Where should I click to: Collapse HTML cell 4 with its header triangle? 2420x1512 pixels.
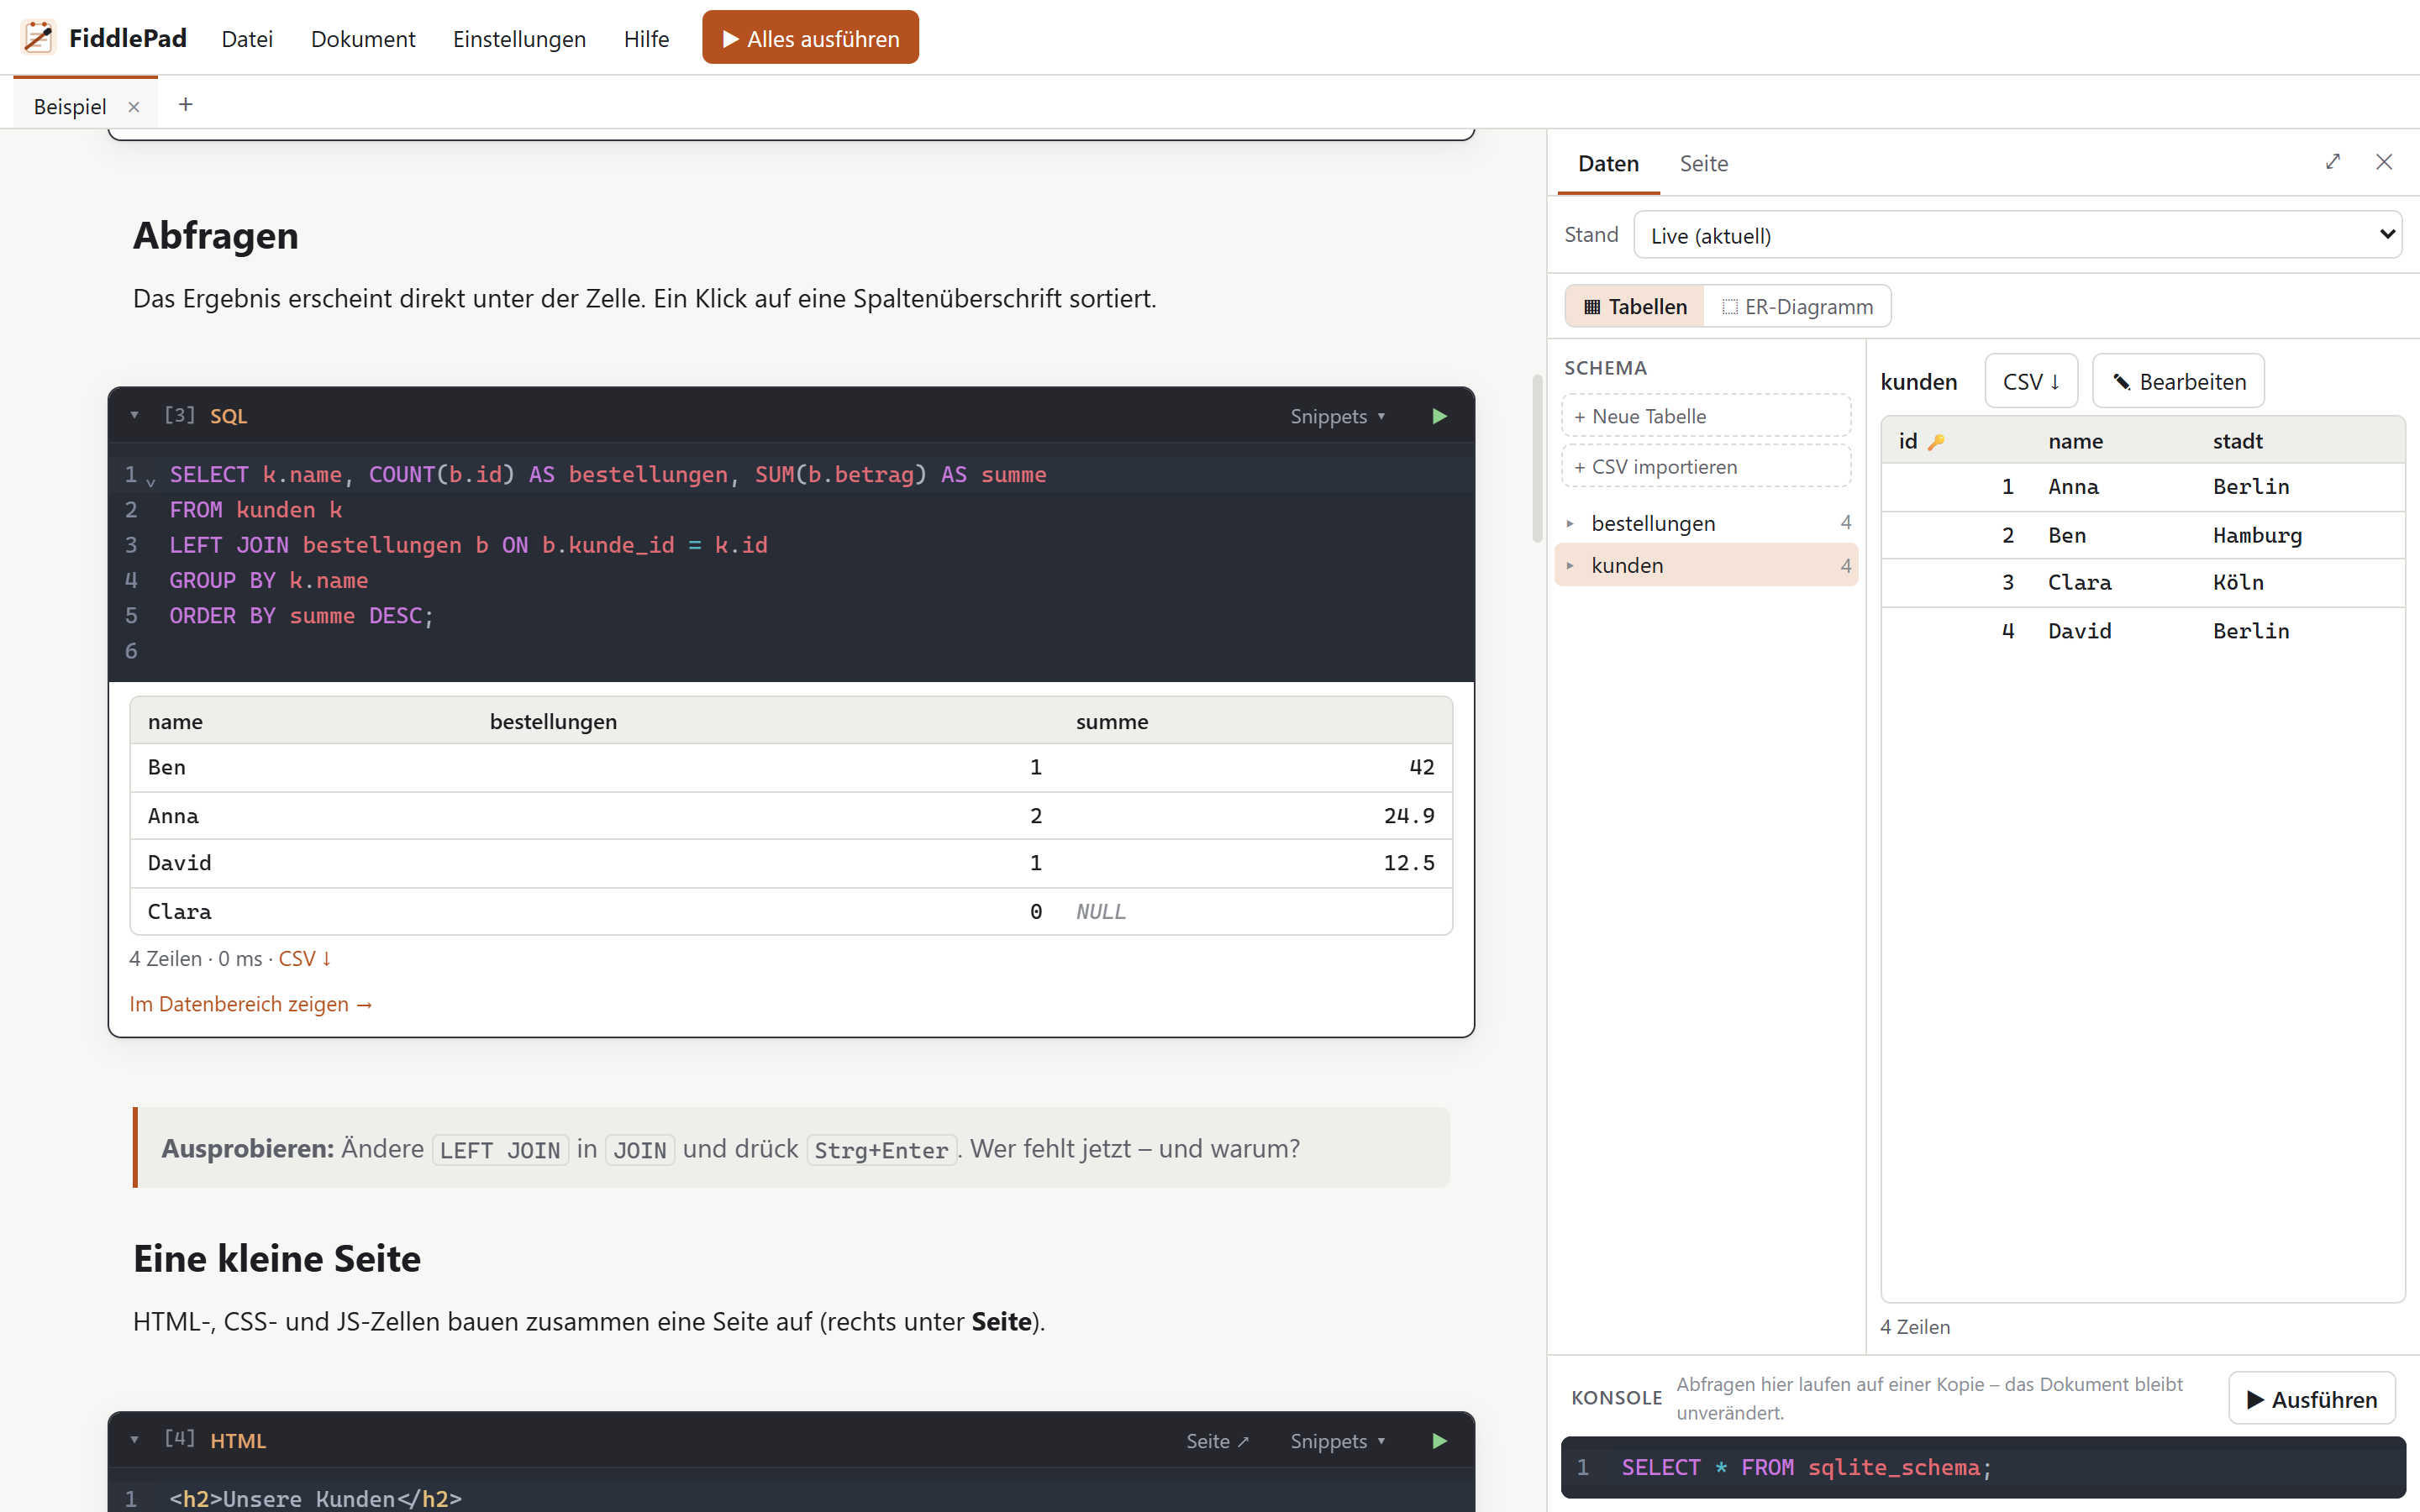pos(134,1440)
